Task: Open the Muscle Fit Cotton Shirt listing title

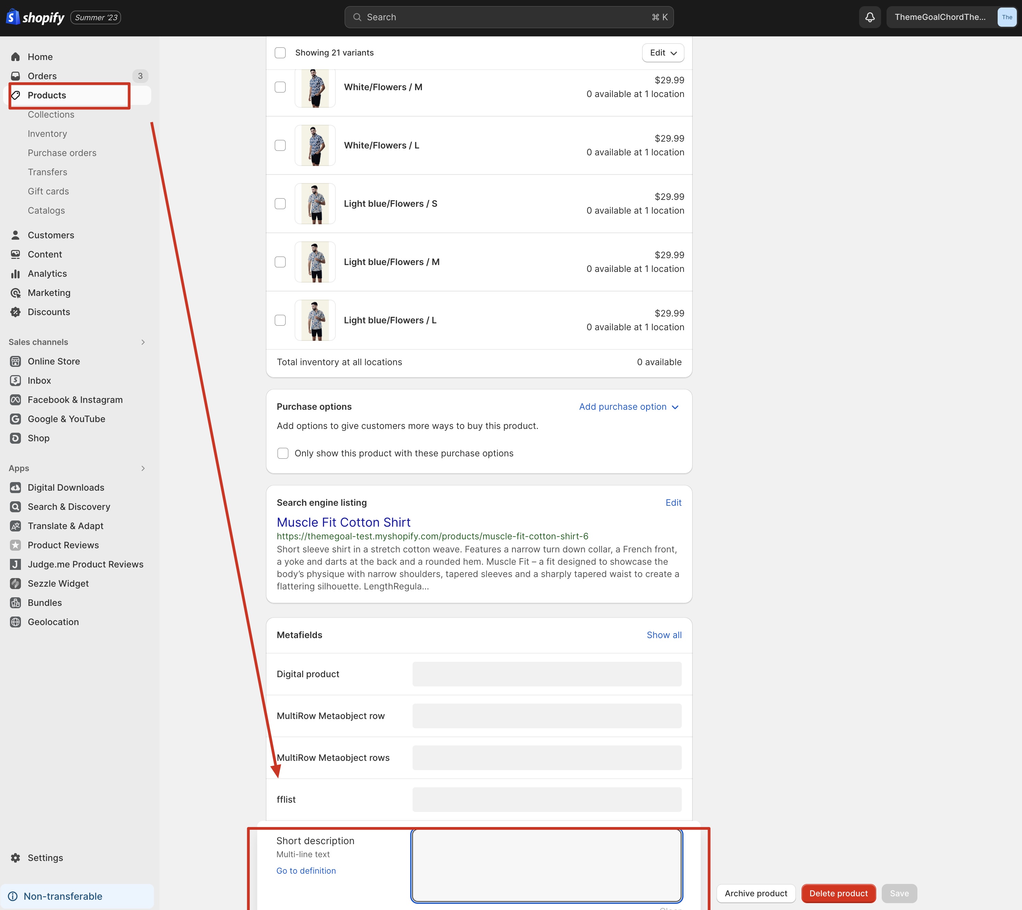Action: click(x=344, y=522)
